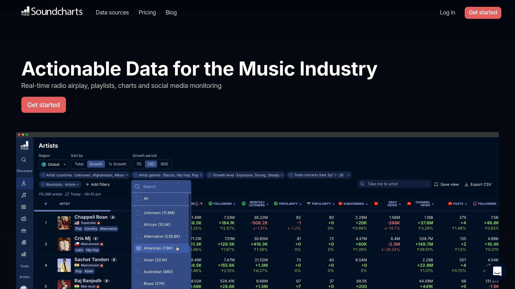This screenshot has width=515, height=289.
Task: Click the YouTube icon by SUBSCRIBERS column
Action: pos(340,204)
